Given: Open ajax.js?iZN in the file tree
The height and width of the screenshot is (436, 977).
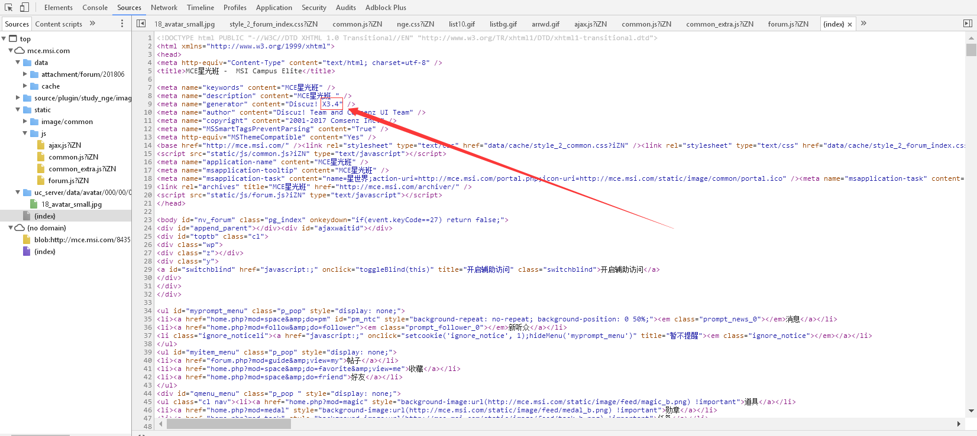Looking at the screenshot, I should (x=64, y=145).
